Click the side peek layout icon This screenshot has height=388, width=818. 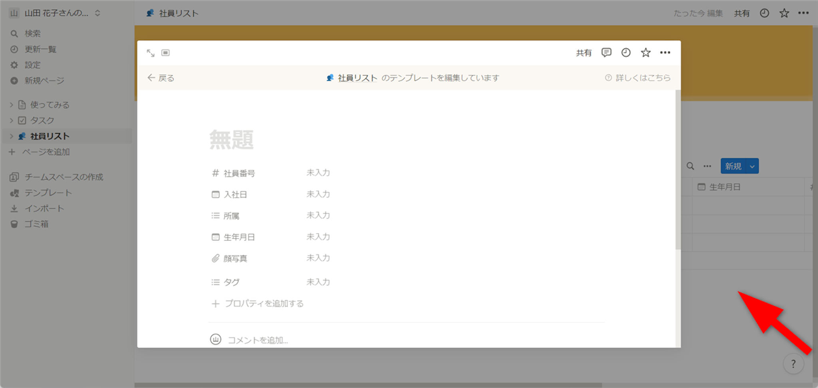coord(165,53)
